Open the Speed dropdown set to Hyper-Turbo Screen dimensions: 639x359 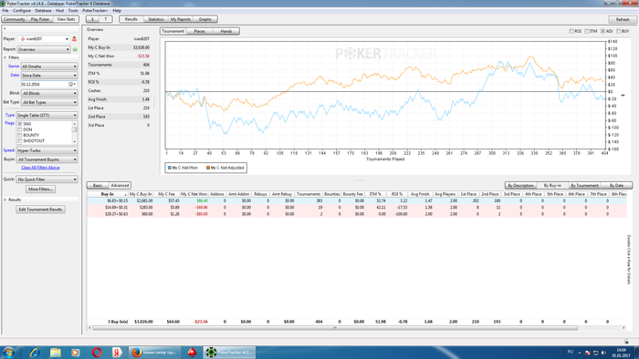[47, 150]
